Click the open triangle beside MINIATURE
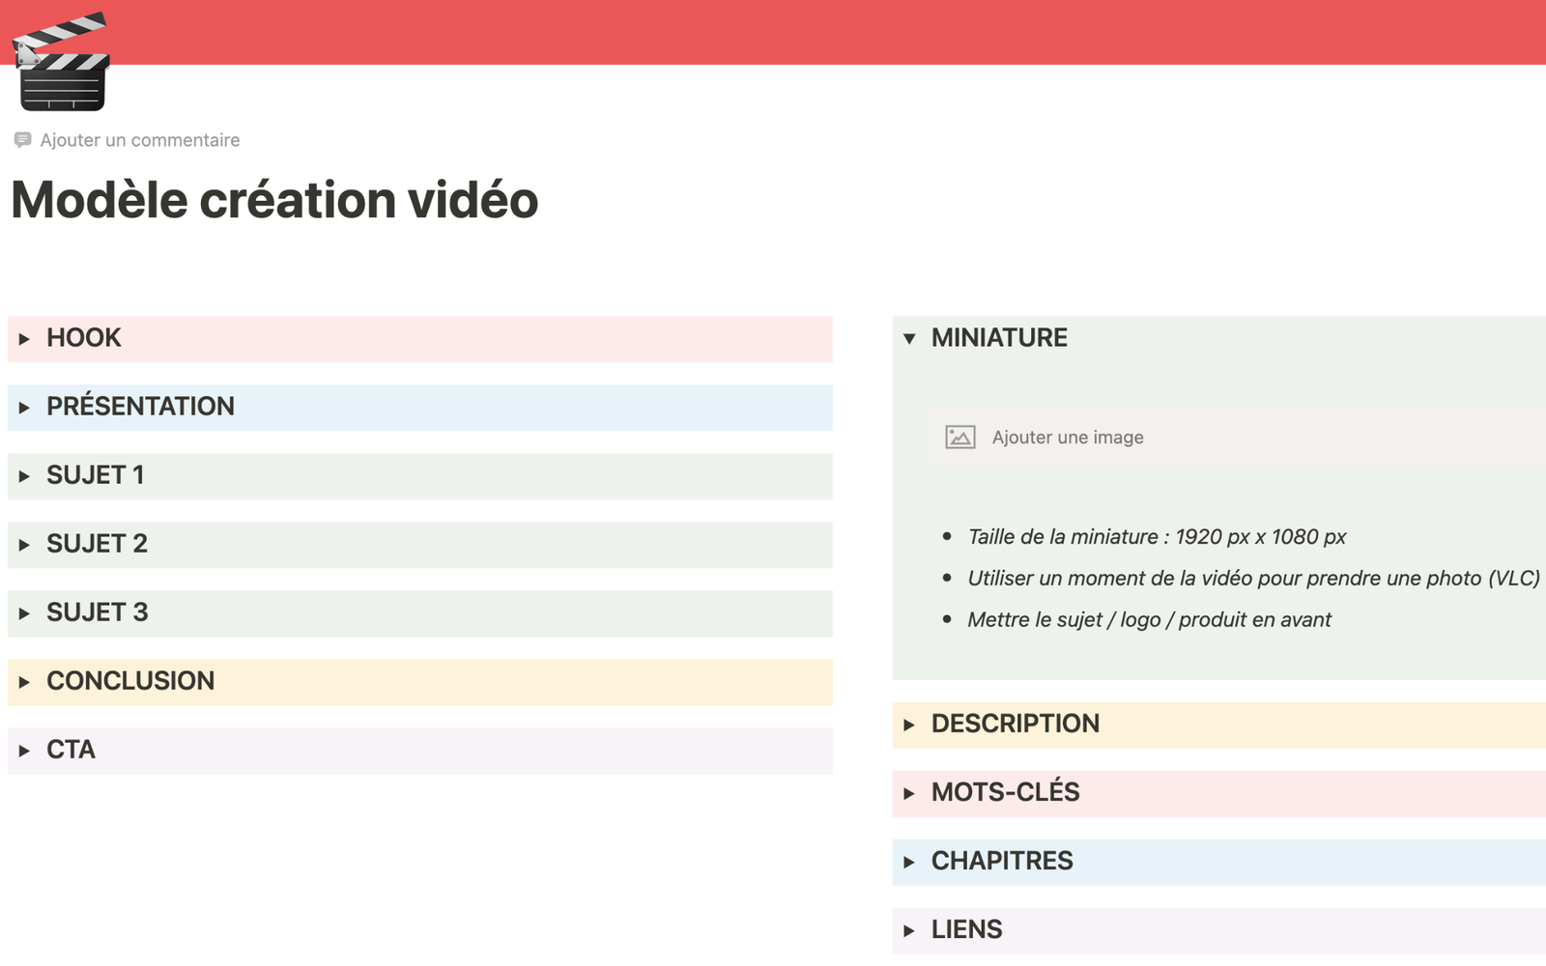The width and height of the screenshot is (1546, 966). coord(908,339)
